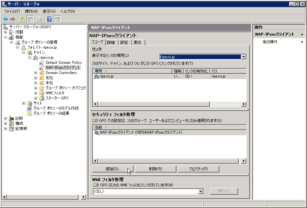Image resolution: width=307 pixels, height=208 pixels.
Task: Expand the 支社 OU node
Action: pos(36,78)
